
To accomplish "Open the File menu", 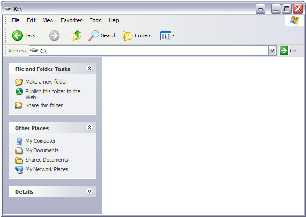I will click(x=16, y=20).
